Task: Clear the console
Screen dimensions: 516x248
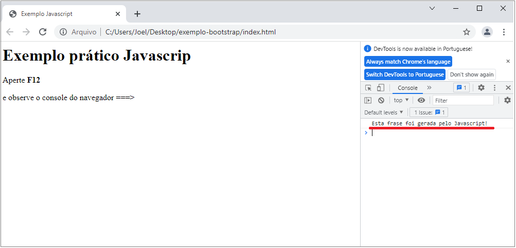Action: click(x=381, y=100)
